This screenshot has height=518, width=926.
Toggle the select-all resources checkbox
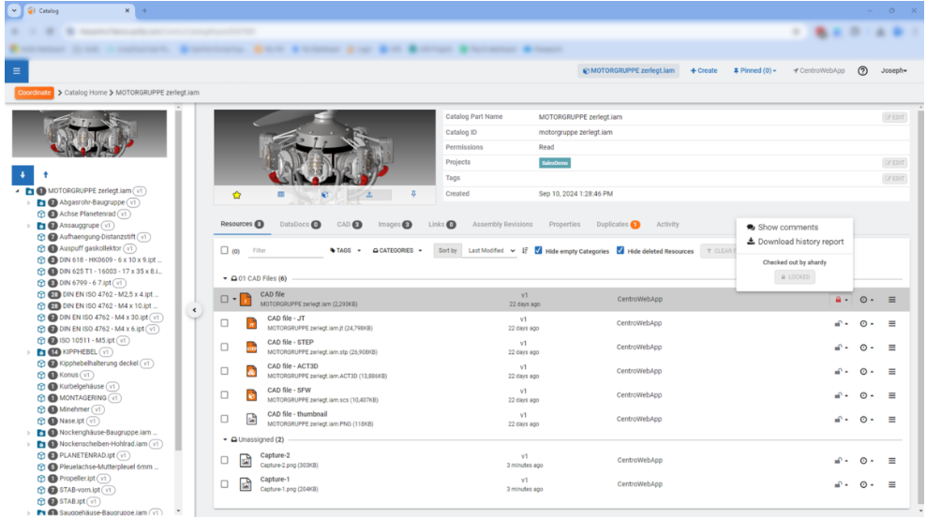tap(224, 250)
